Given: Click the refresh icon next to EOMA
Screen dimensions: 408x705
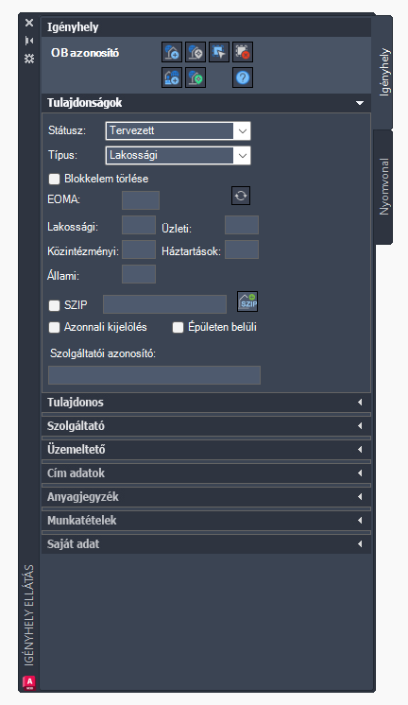Looking at the screenshot, I should pos(241,196).
